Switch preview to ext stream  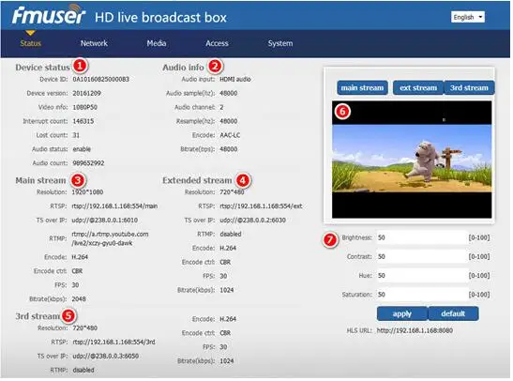point(418,87)
